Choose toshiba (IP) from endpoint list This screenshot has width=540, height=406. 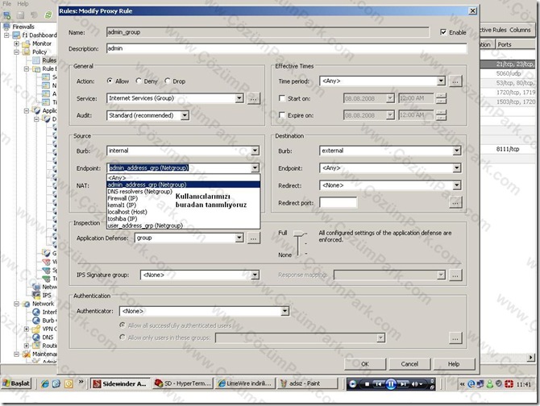tap(184, 219)
